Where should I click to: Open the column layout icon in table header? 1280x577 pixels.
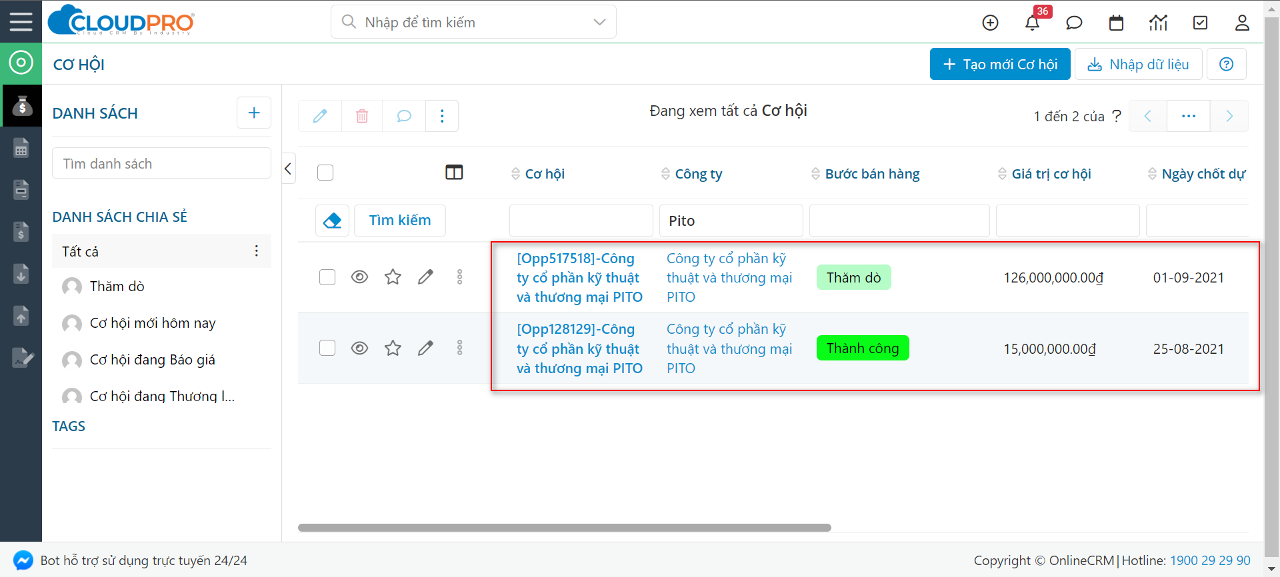click(454, 173)
